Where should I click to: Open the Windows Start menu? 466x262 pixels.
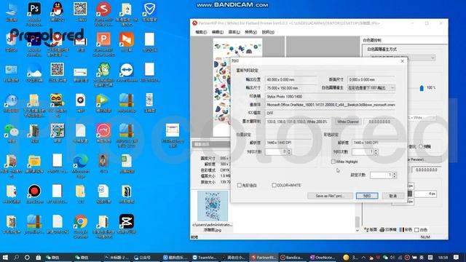[x=5, y=257]
